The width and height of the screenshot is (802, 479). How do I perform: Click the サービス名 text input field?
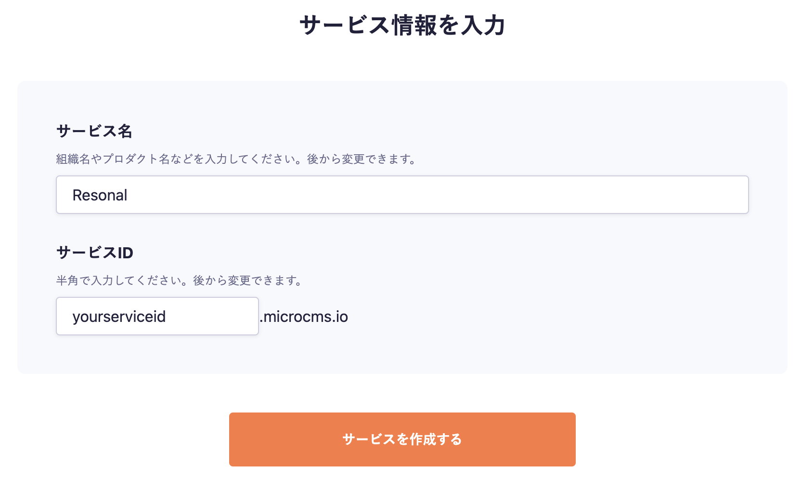(402, 195)
